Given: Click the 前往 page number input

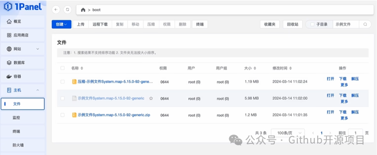Looking at the screenshot, I should pyautogui.click(x=355, y=133).
